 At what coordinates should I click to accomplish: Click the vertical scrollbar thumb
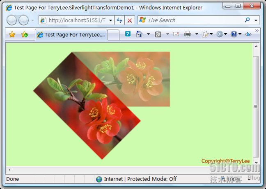pyautogui.click(x=256, y=106)
